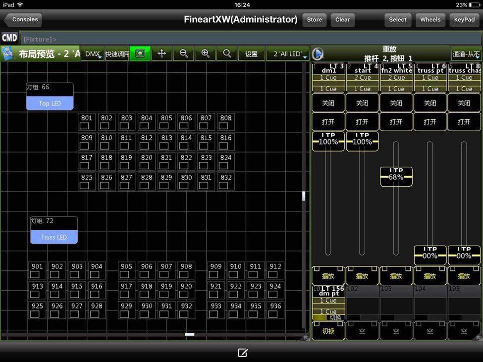This screenshot has width=483, height=362.
Task: Open the DMX dropdown
Action: point(93,53)
